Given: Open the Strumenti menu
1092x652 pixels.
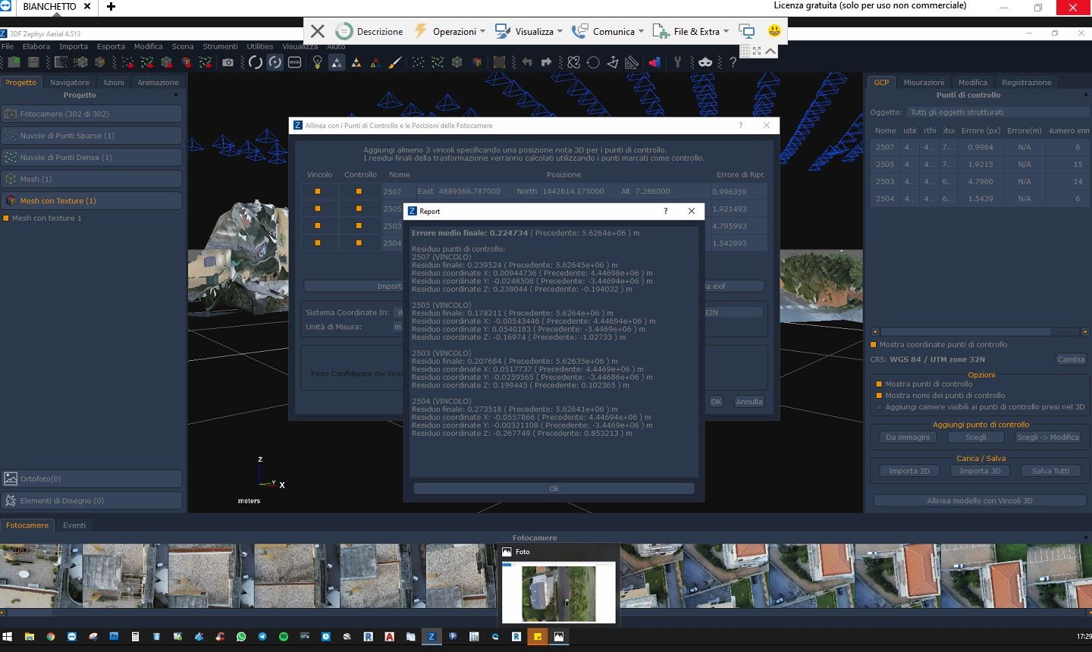Looking at the screenshot, I should tap(220, 46).
